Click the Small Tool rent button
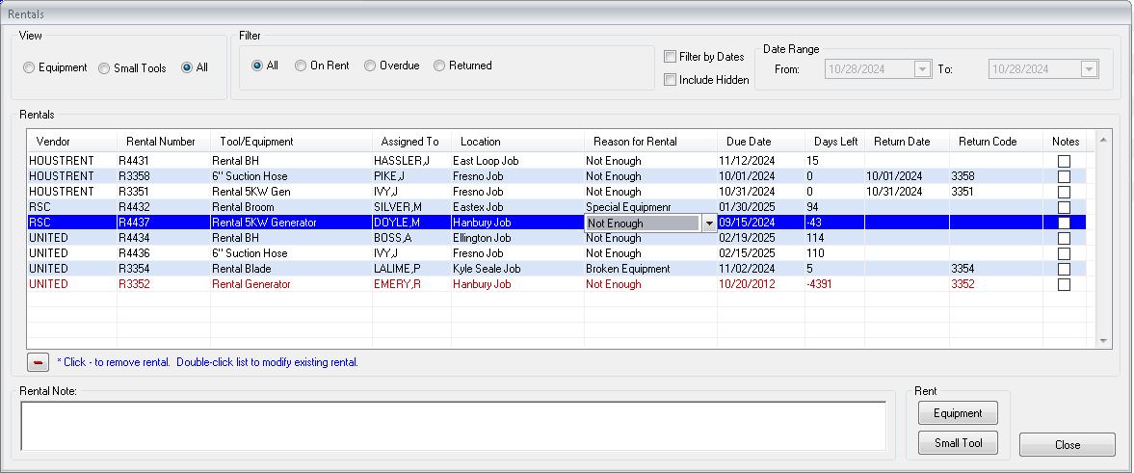 point(958,442)
